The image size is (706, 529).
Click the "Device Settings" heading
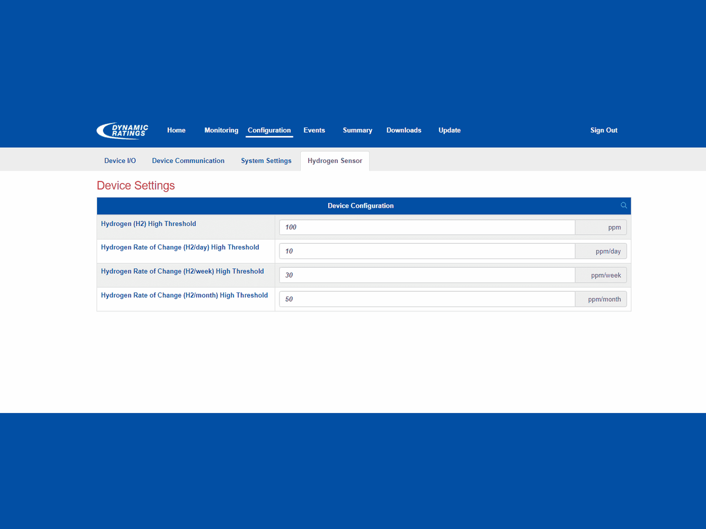coord(136,185)
